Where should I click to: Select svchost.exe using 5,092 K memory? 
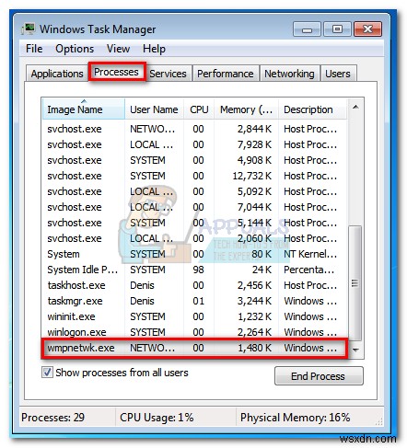click(194, 191)
